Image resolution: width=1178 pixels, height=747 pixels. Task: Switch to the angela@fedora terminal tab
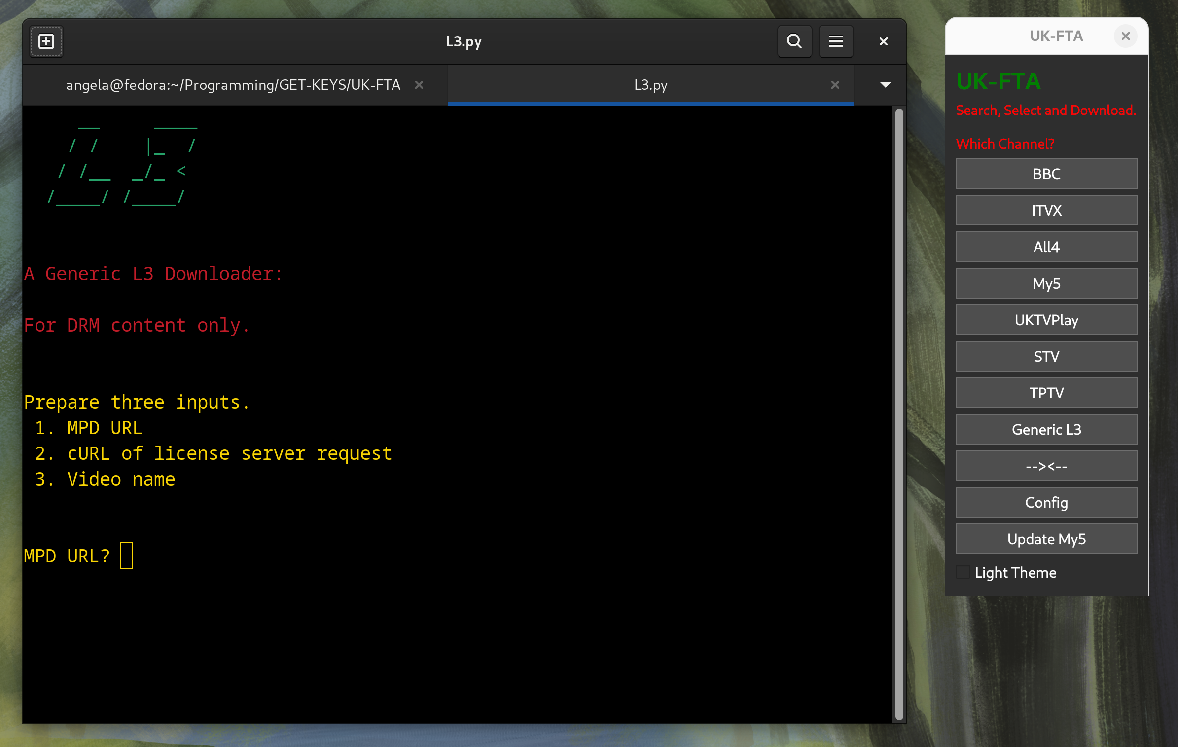coord(233,85)
